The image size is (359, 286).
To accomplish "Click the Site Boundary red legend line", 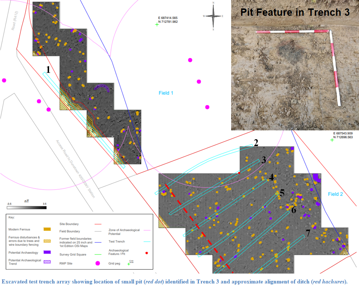I will pyautogui.click(x=97, y=224).
